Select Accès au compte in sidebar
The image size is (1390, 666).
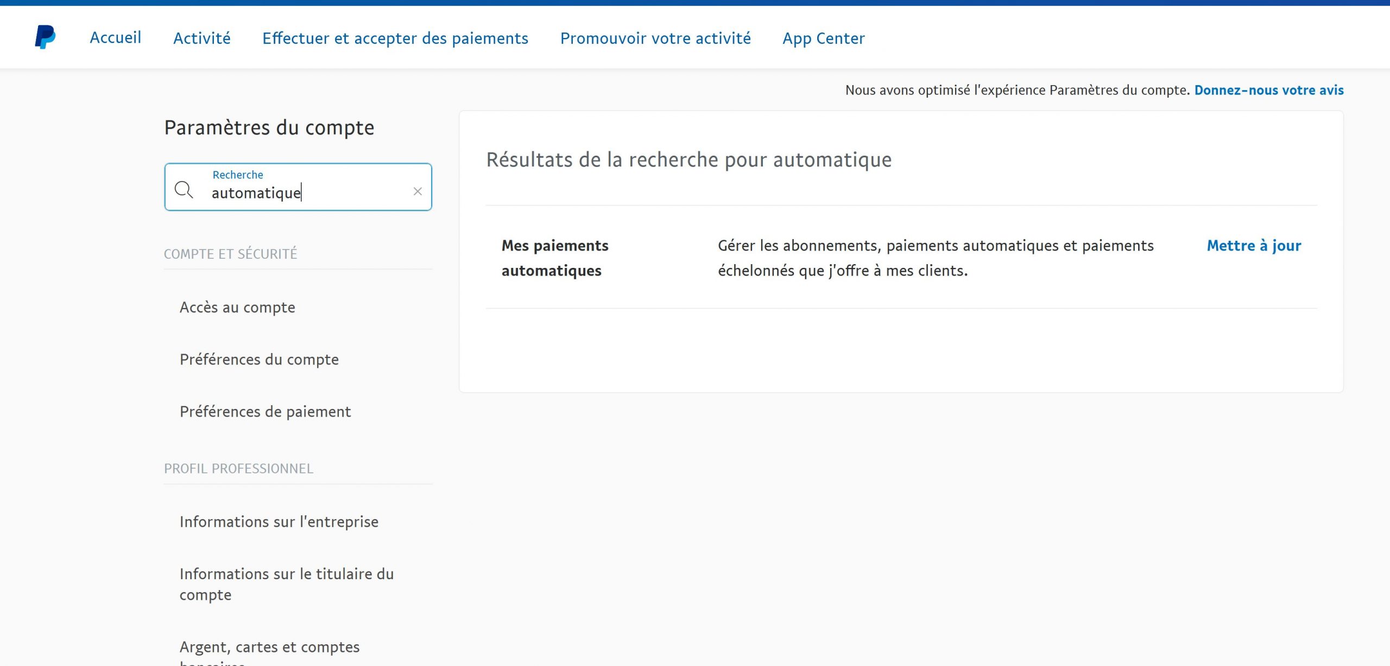(x=237, y=308)
